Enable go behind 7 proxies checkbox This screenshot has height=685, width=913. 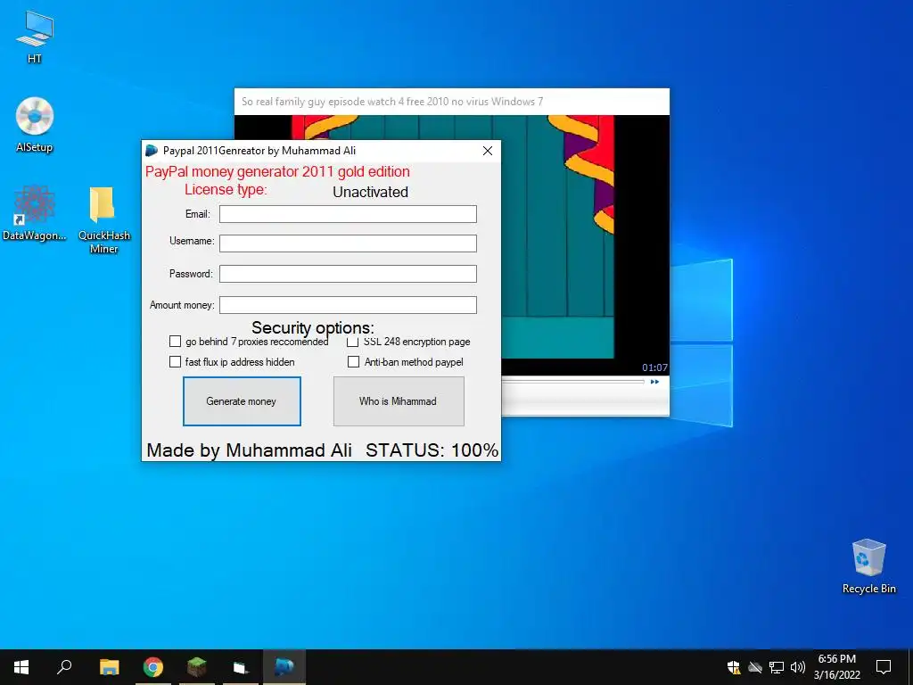tap(175, 342)
